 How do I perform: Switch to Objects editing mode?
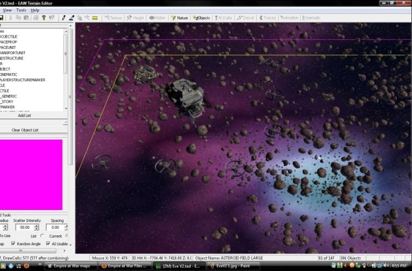coord(202,18)
